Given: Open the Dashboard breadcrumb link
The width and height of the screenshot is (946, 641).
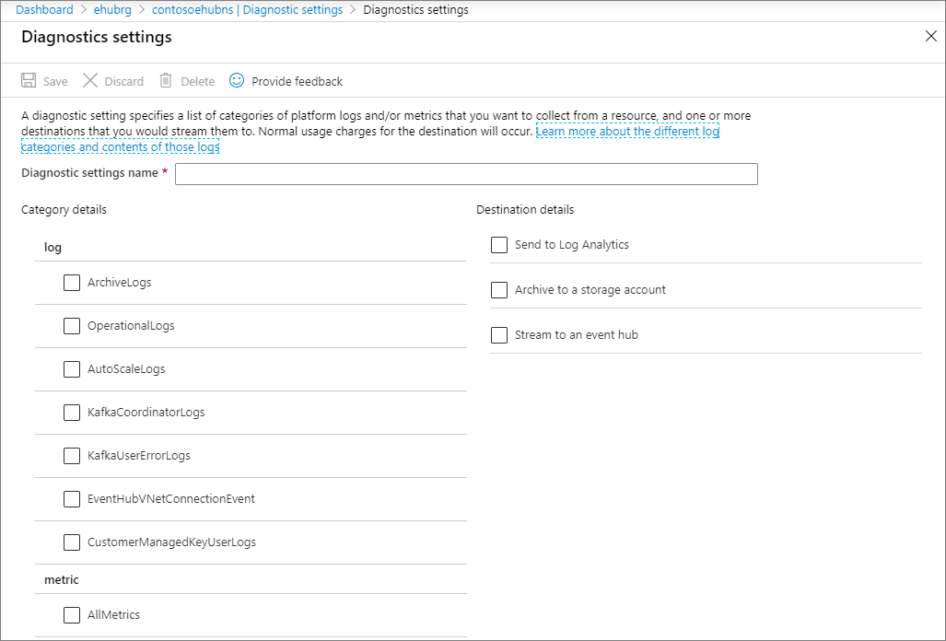Looking at the screenshot, I should tap(44, 10).
